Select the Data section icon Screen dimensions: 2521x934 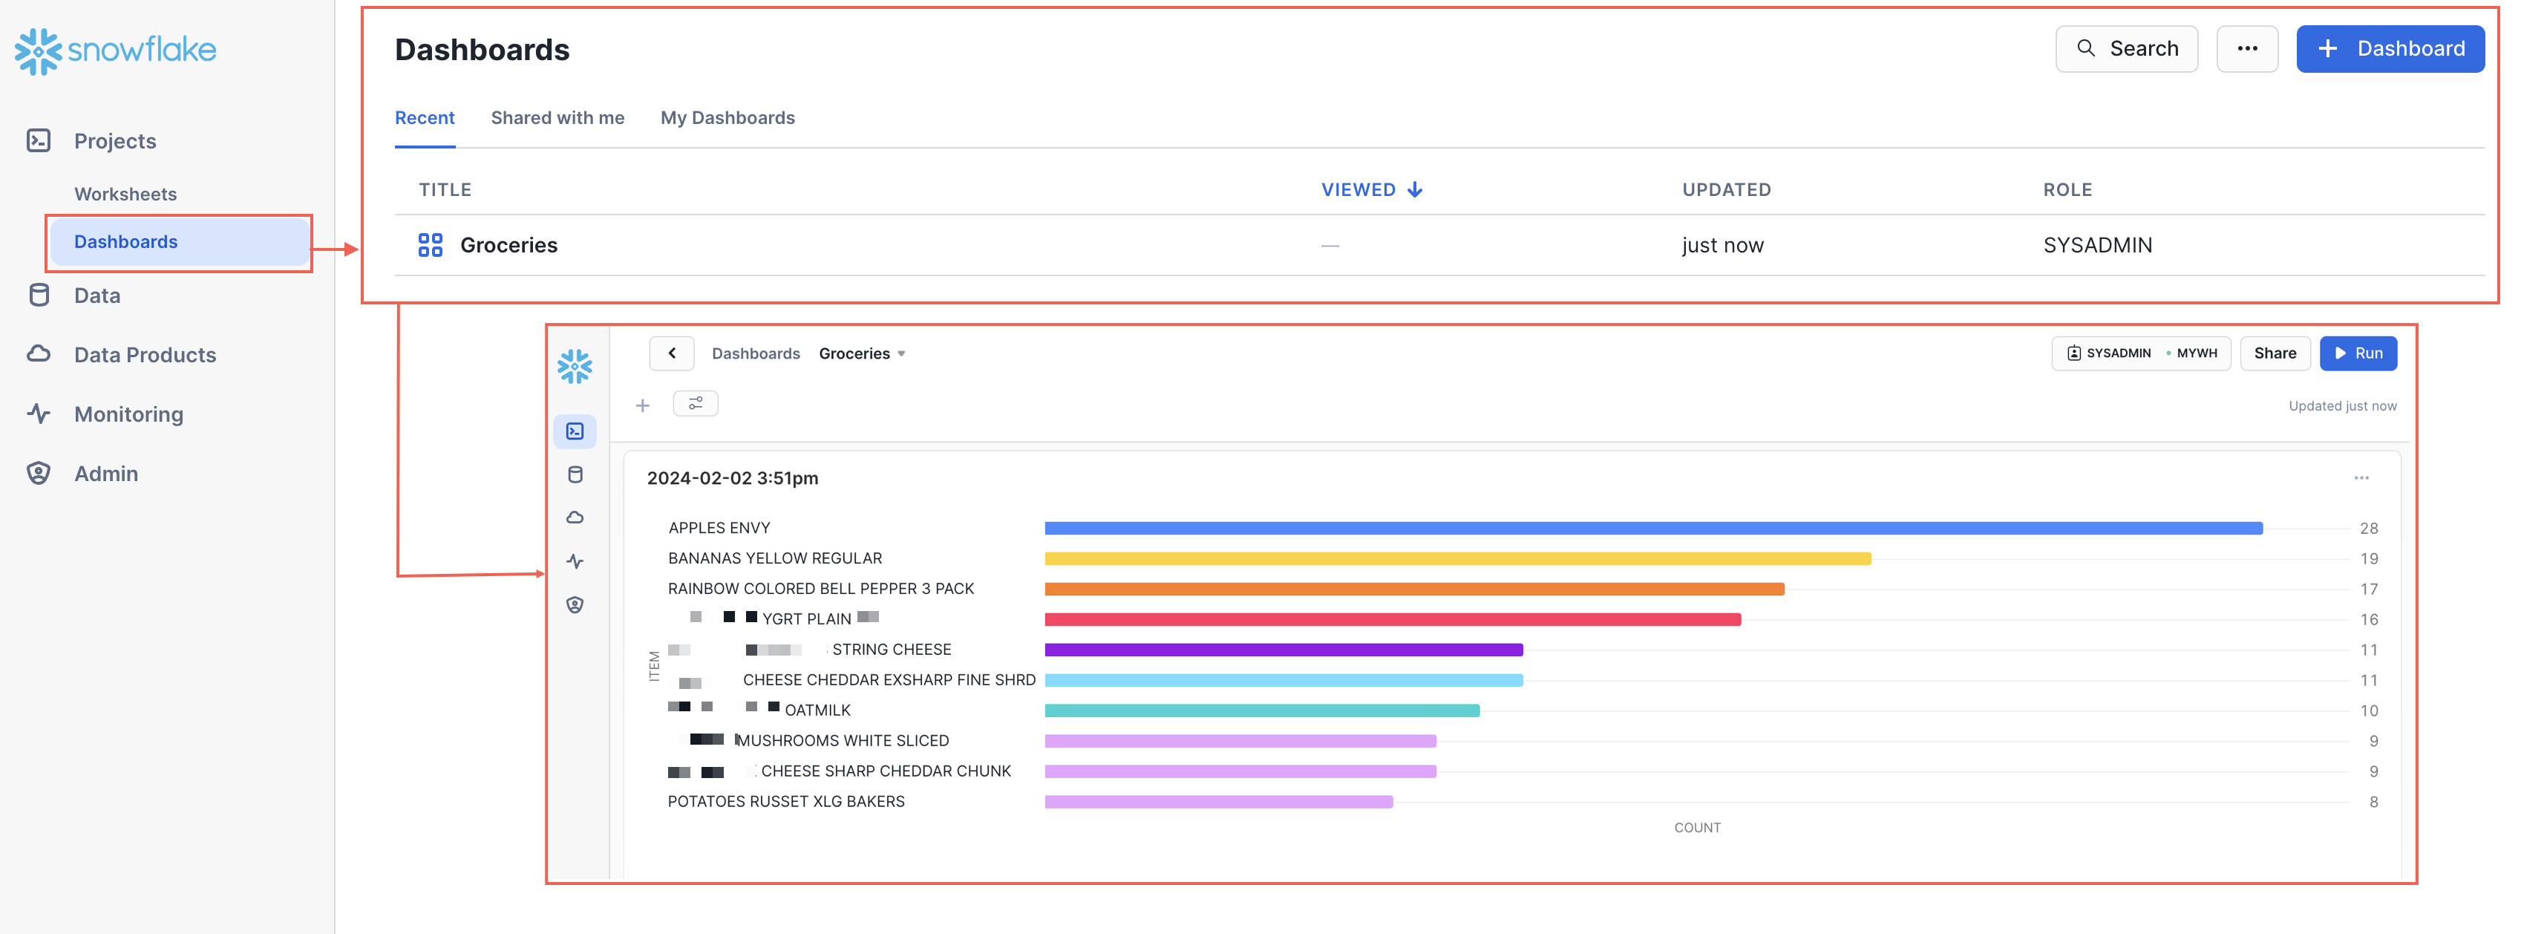tap(39, 294)
